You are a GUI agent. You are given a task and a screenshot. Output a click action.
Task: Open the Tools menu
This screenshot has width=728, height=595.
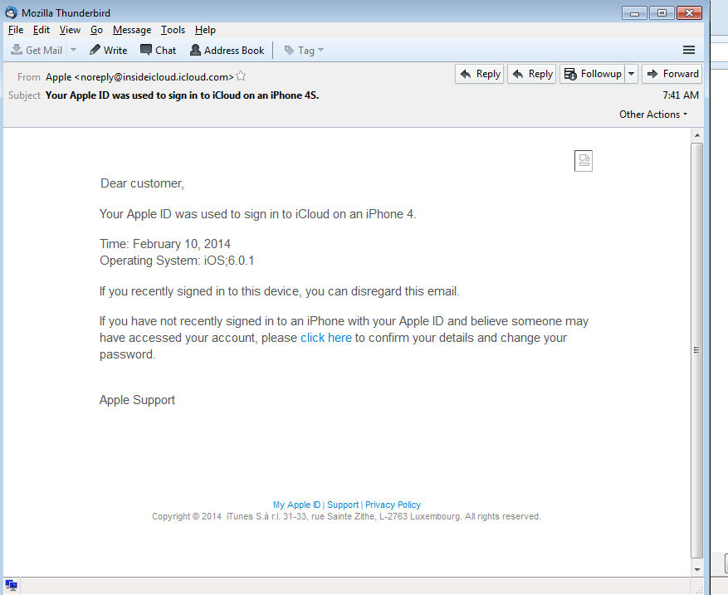[x=173, y=30]
